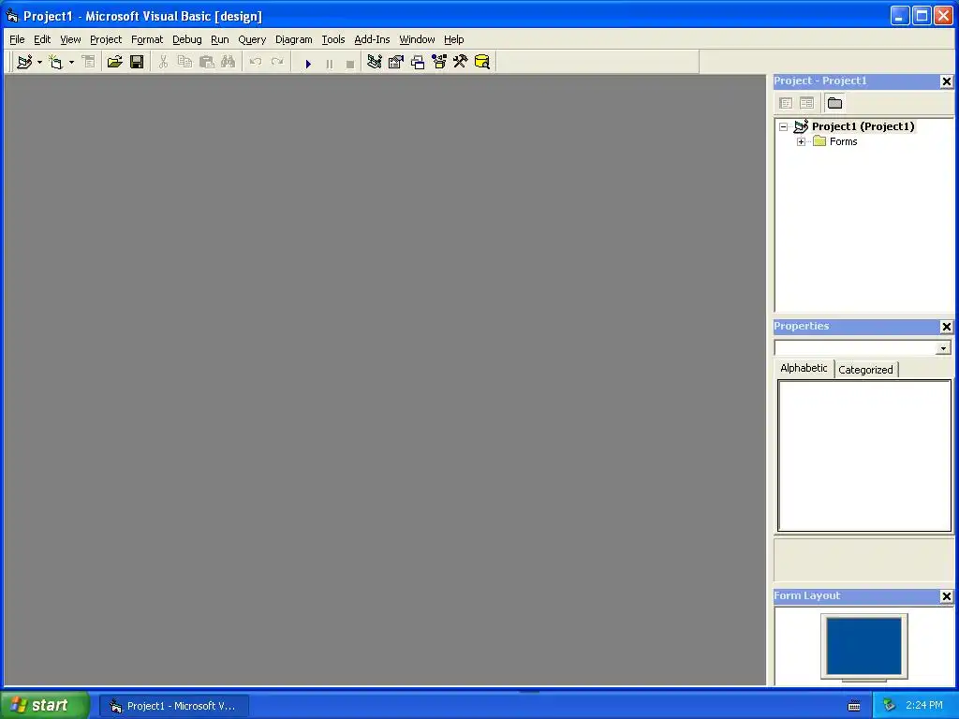Collapse the Project1 (Project1) tree node
This screenshot has height=719, width=959.
pyautogui.click(x=784, y=127)
